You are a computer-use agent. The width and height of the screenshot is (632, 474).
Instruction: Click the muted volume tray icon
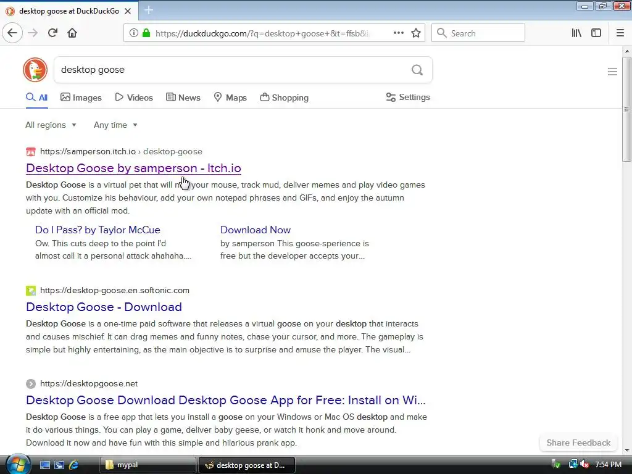point(585,465)
